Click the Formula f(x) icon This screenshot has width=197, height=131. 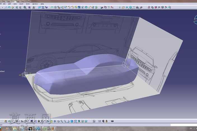pos(22,121)
